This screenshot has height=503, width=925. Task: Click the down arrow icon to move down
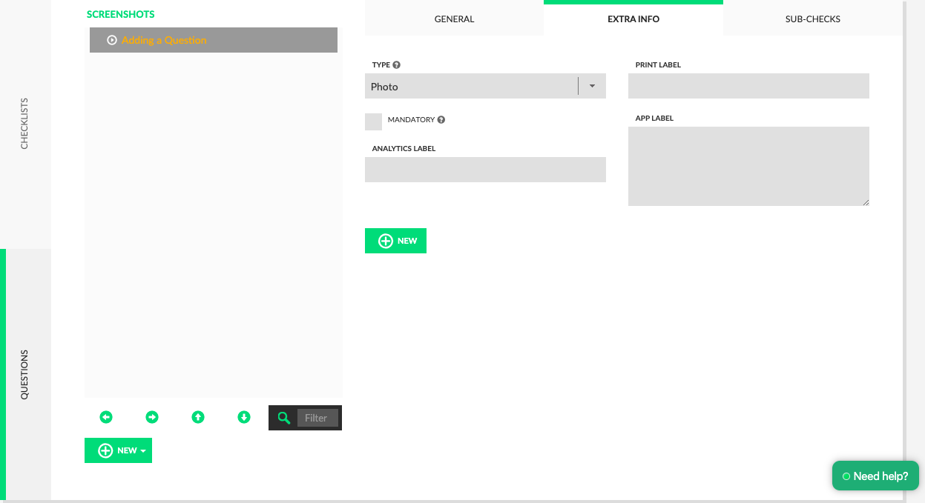pyautogui.click(x=244, y=417)
